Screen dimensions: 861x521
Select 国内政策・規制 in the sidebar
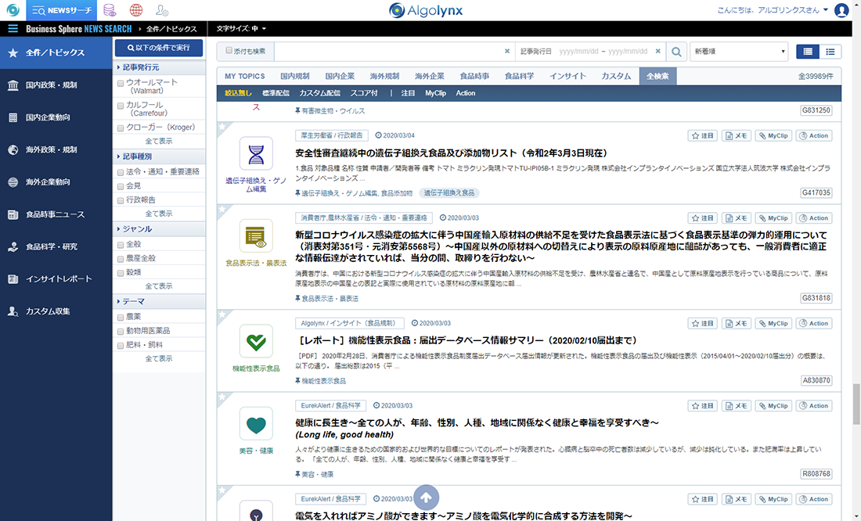tap(52, 84)
